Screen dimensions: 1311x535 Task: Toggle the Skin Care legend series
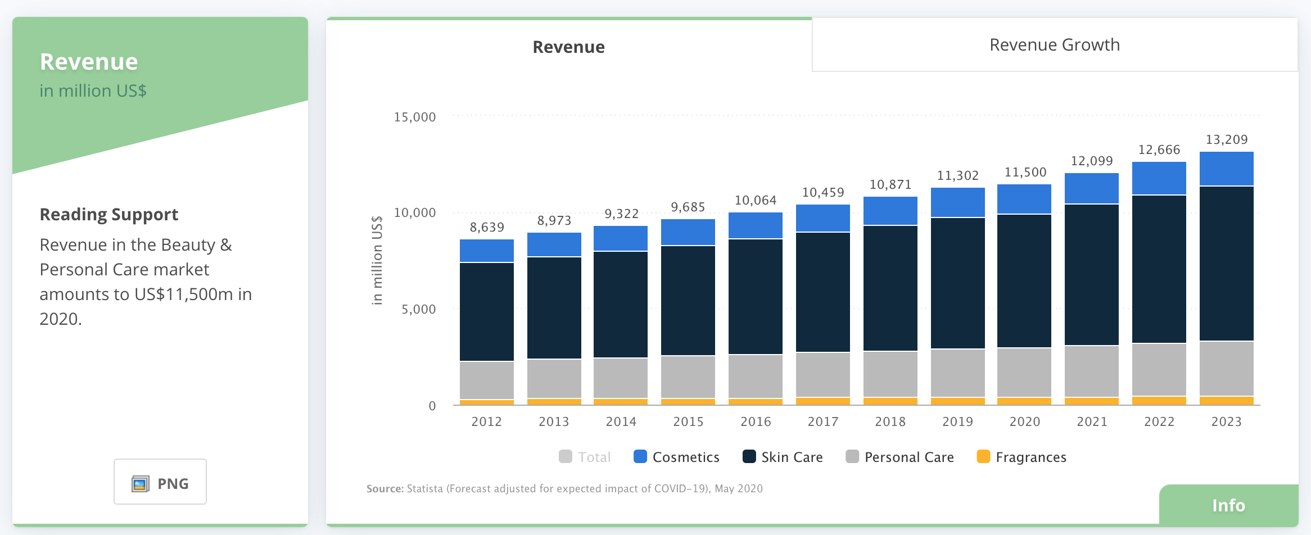(783, 457)
